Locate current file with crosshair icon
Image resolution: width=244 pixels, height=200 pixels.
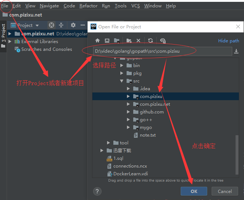[x=52, y=25]
